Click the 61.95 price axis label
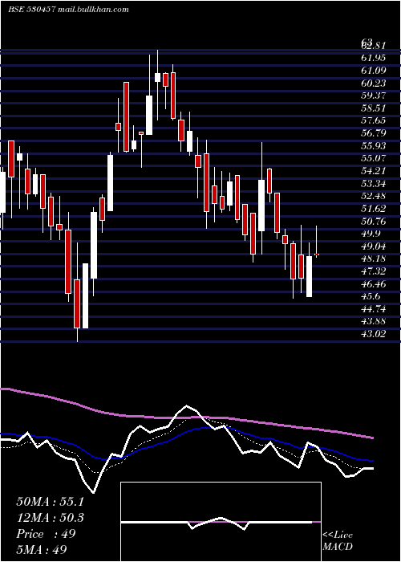This screenshot has width=401, height=562. coord(374,58)
